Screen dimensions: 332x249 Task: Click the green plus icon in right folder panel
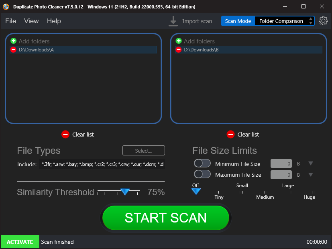coord(179,41)
